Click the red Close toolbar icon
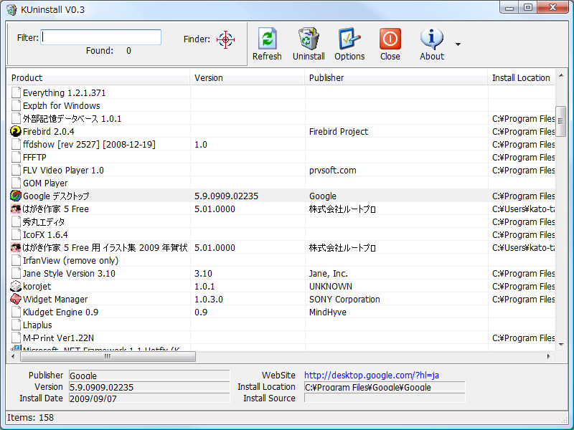574x430 pixels. pos(390,39)
